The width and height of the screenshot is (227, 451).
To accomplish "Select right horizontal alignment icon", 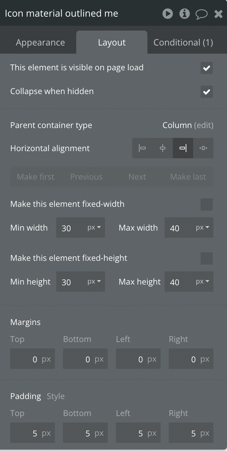I will [183, 148].
